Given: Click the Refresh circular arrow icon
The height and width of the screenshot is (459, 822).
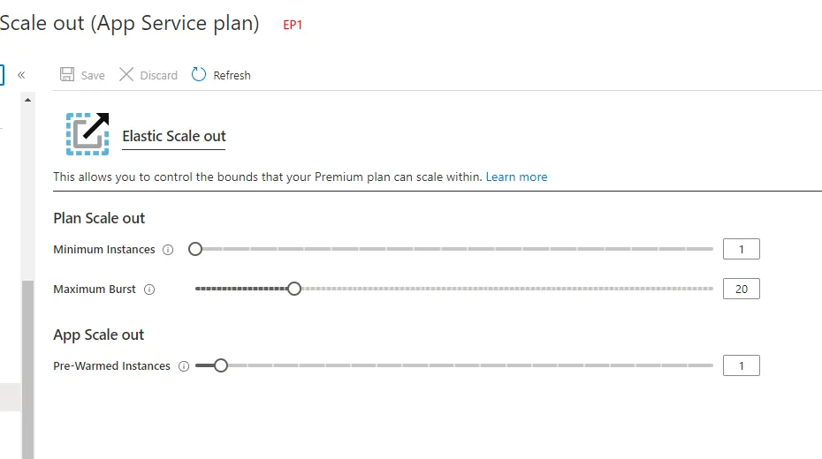Looking at the screenshot, I should [x=199, y=75].
